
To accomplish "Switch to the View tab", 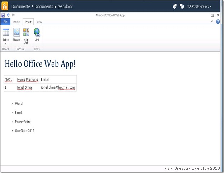I will point(39,22).
